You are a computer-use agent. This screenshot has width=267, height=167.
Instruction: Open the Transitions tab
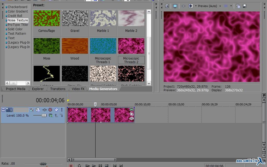click(x=58, y=89)
